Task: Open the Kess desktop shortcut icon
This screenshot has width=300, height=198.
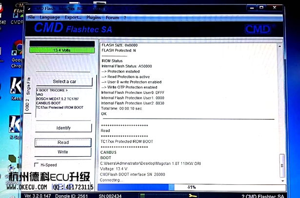Action: pyautogui.click(x=16, y=89)
